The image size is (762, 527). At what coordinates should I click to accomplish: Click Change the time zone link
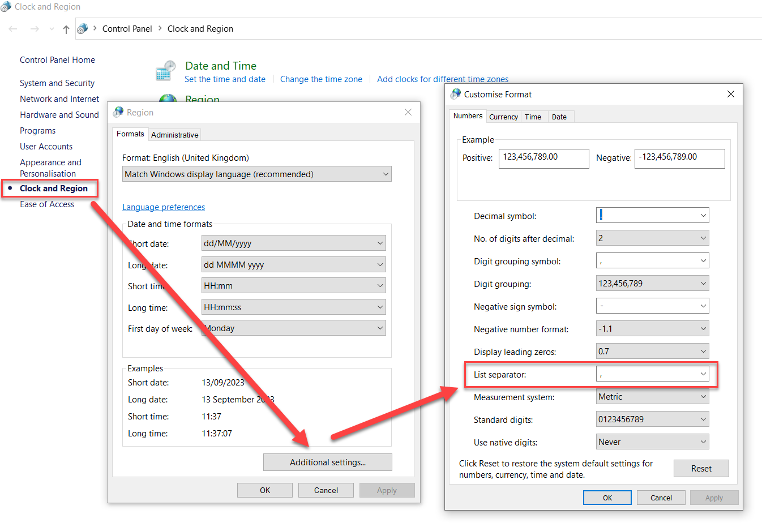[321, 79]
